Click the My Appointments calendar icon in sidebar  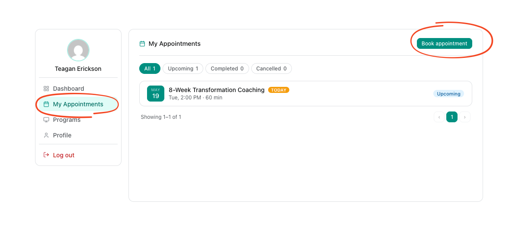[46, 104]
